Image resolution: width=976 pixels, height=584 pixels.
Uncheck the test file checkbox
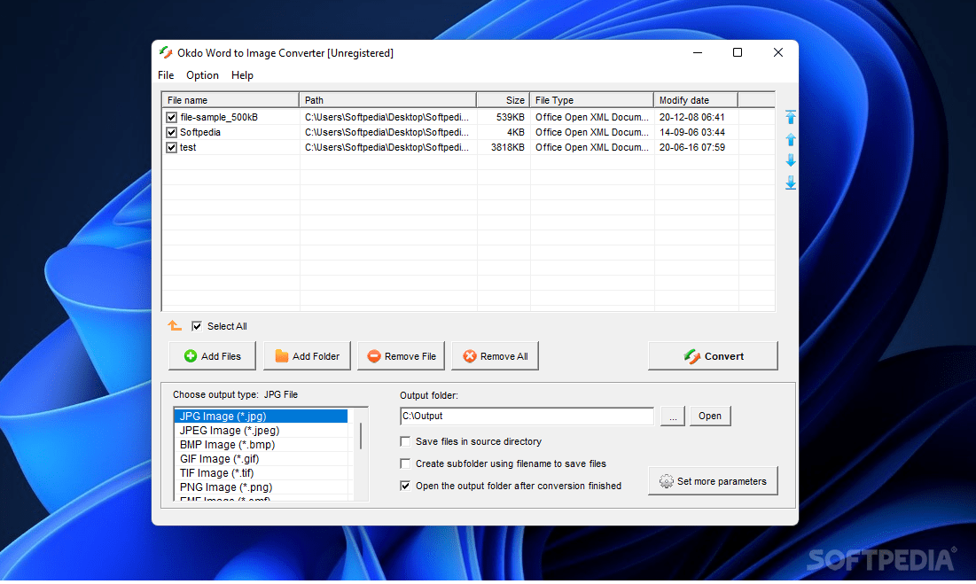pyautogui.click(x=171, y=147)
